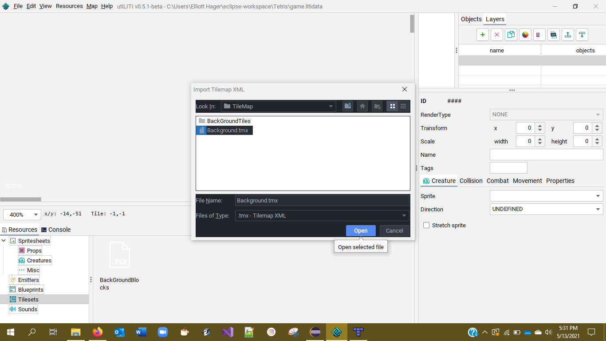Open the layer color wheel icon
Screen dimensions: 606x341
point(525,34)
